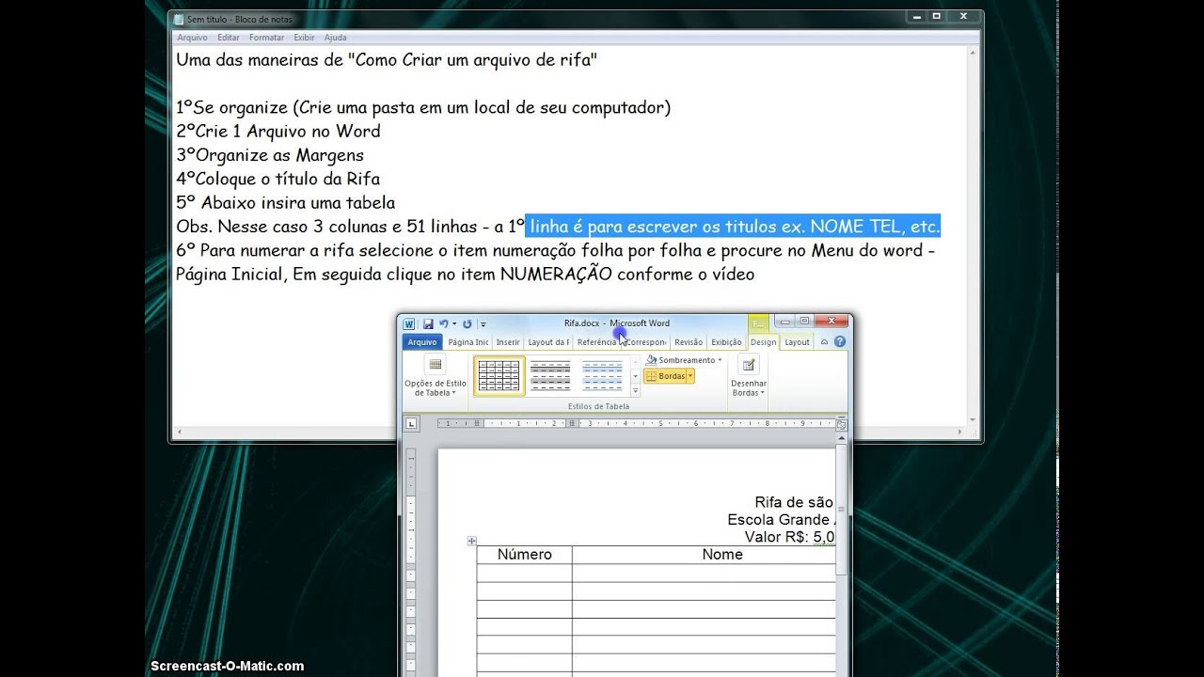The width and height of the screenshot is (1204, 677).
Task: Open the Exibir menu in Notepad
Action: coord(305,38)
